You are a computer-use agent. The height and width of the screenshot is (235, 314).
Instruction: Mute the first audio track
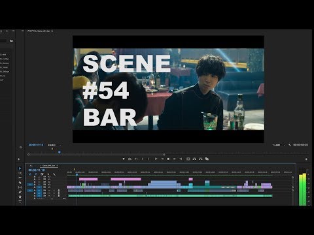[49, 191]
